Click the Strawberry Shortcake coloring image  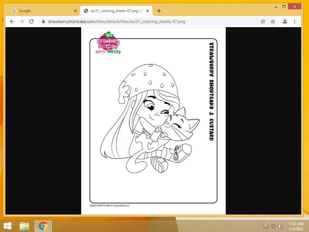[153, 121]
